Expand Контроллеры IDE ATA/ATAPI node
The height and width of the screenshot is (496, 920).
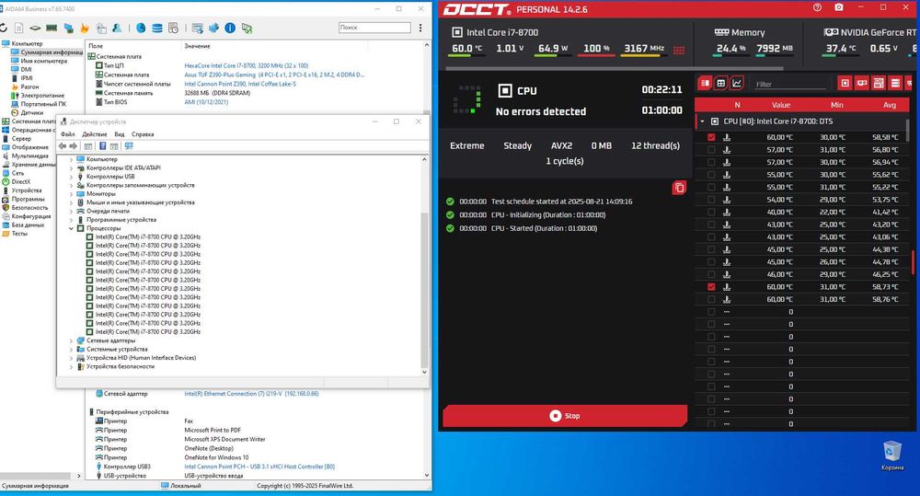(x=72, y=167)
